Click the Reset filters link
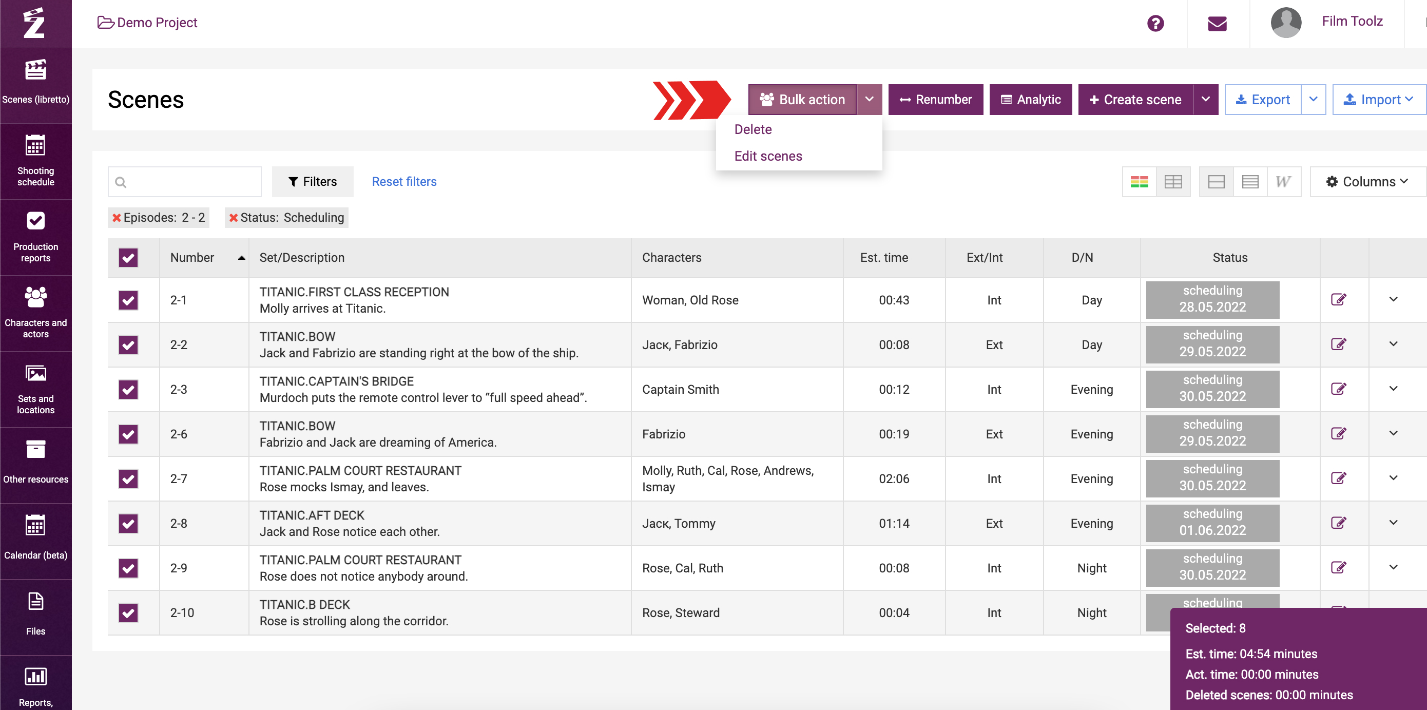Viewport: 1427px width, 710px height. [404, 182]
